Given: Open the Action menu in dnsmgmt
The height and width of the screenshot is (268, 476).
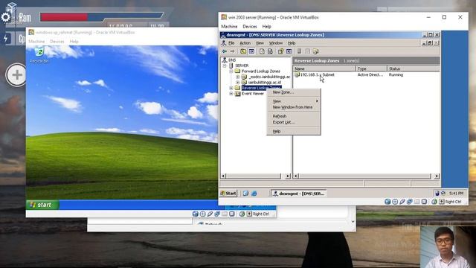Looking at the screenshot, I should tap(245, 43).
